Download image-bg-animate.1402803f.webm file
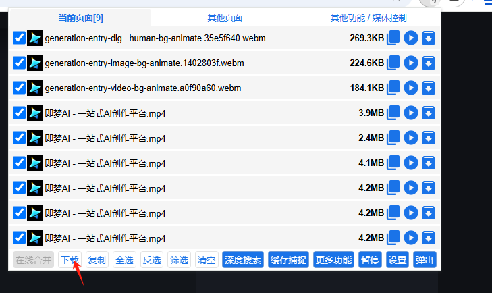492x293 pixels. [429, 63]
